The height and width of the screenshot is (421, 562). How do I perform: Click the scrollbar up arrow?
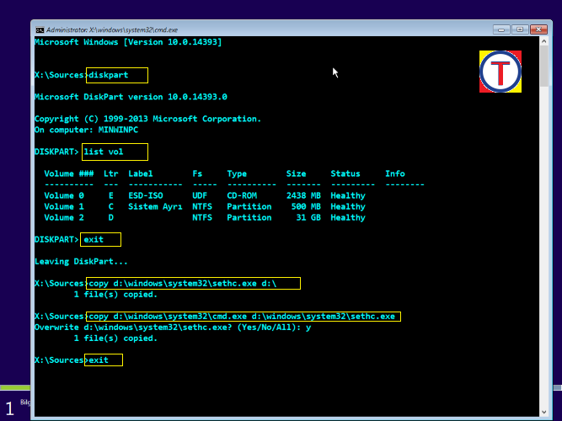point(543,41)
